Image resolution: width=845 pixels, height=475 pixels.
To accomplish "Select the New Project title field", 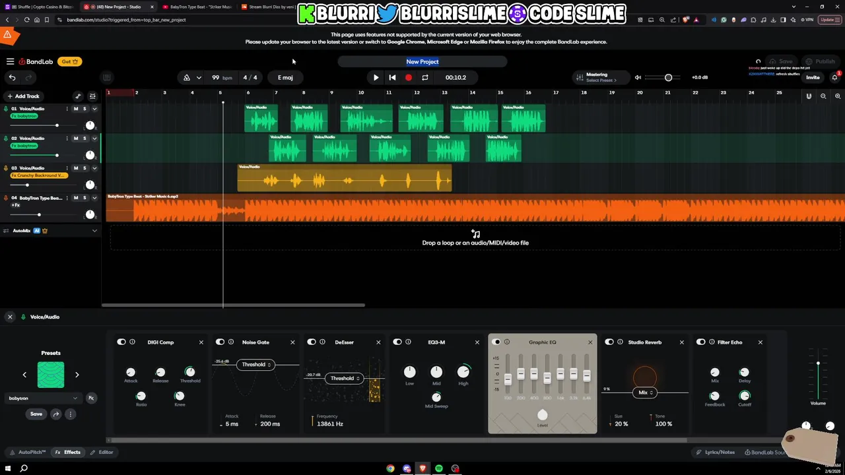I will (422, 61).
